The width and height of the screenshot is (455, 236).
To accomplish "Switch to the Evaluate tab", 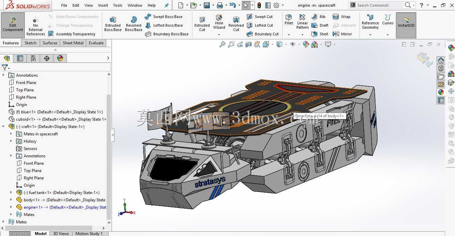I will click(x=96, y=43).
